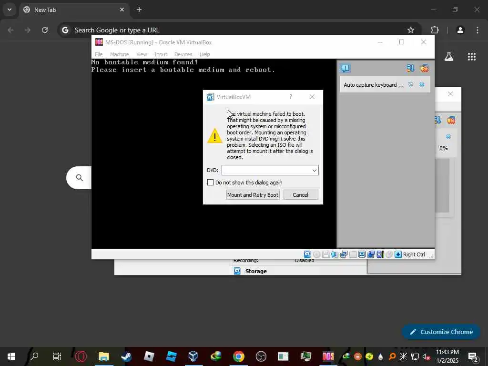Click the help-link icon on Auto capture keyboard notification
This screenshot has height=366, width=488.
(x=410, y=84)
